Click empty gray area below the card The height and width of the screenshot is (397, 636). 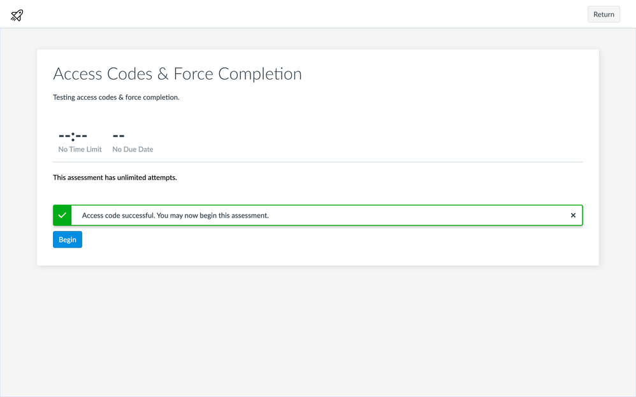click(317, 331)
